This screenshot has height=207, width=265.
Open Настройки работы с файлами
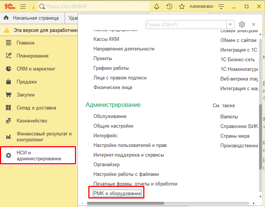(x=126, y=174)
